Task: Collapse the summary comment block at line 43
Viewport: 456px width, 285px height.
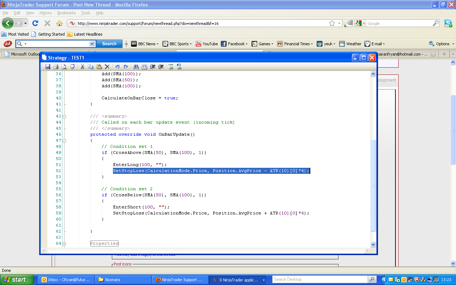Action: tap(64, 116)
